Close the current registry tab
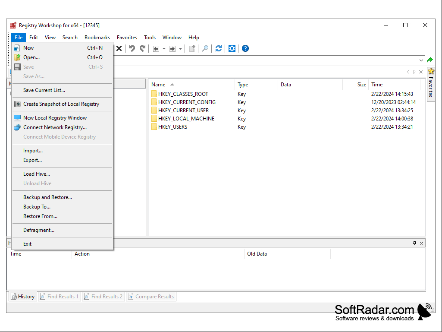This screenshot has width=442, height=332. coord(421,72)
